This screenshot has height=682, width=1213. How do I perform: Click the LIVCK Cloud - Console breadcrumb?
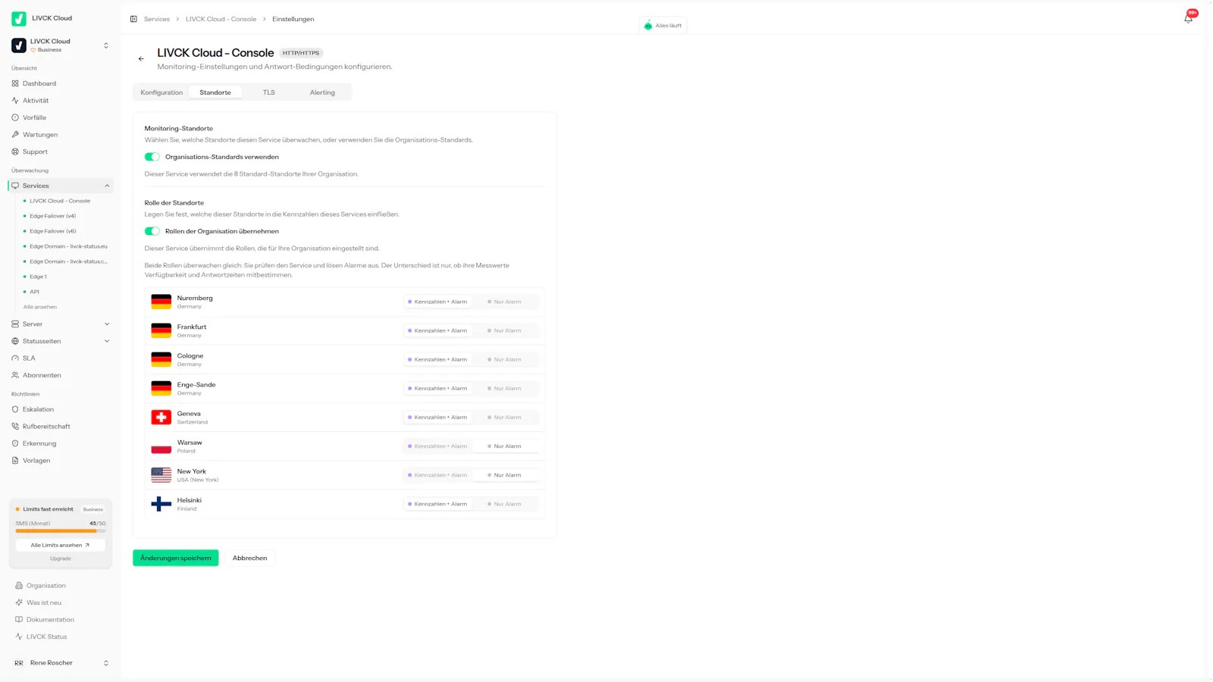[221, 19]
